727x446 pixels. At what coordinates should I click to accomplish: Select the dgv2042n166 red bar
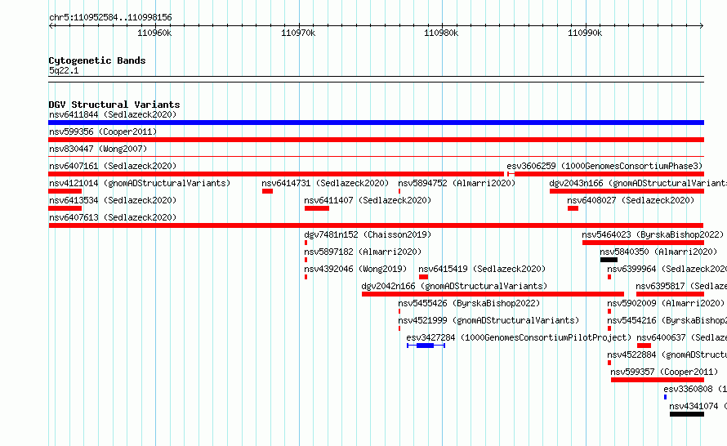tap(493, 294)
